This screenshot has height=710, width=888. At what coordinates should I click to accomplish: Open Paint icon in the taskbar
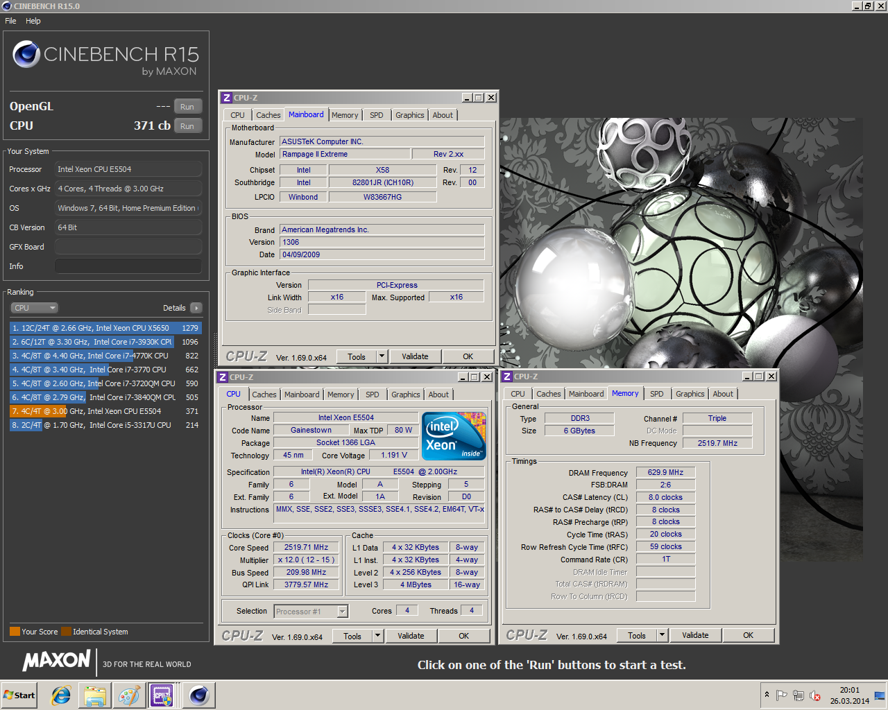pyautogui.click(x=129, y=695)
